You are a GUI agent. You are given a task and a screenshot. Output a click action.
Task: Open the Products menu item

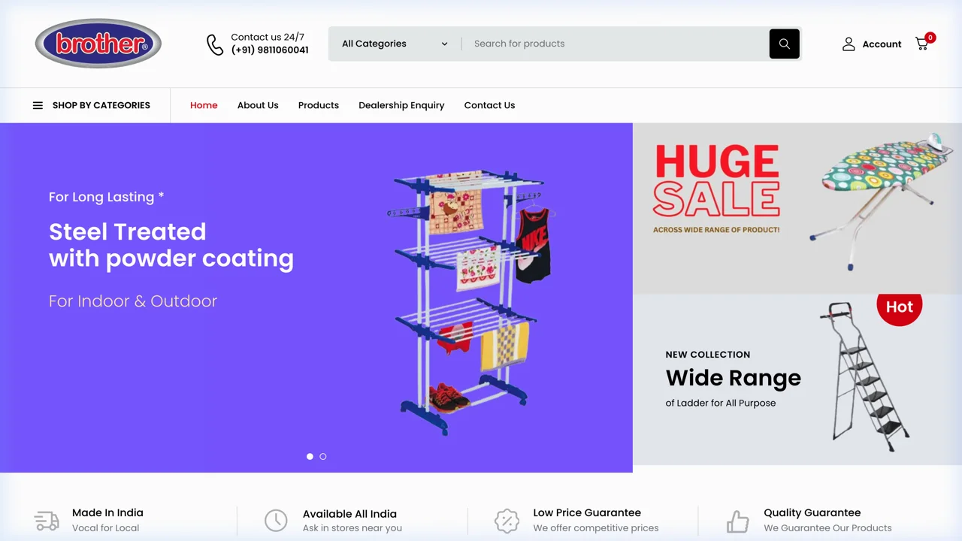[319, 105]
